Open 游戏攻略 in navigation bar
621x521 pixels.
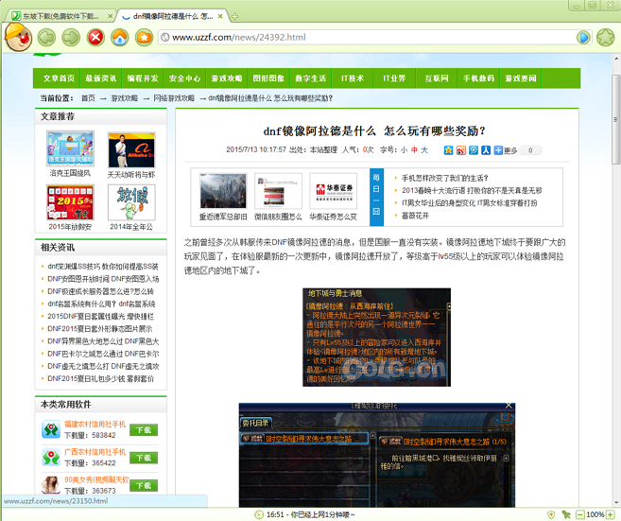coord(227,78)
